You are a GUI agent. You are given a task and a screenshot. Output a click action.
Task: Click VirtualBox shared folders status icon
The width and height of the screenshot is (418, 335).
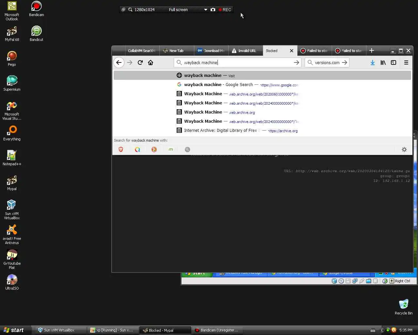pos(368,281)
